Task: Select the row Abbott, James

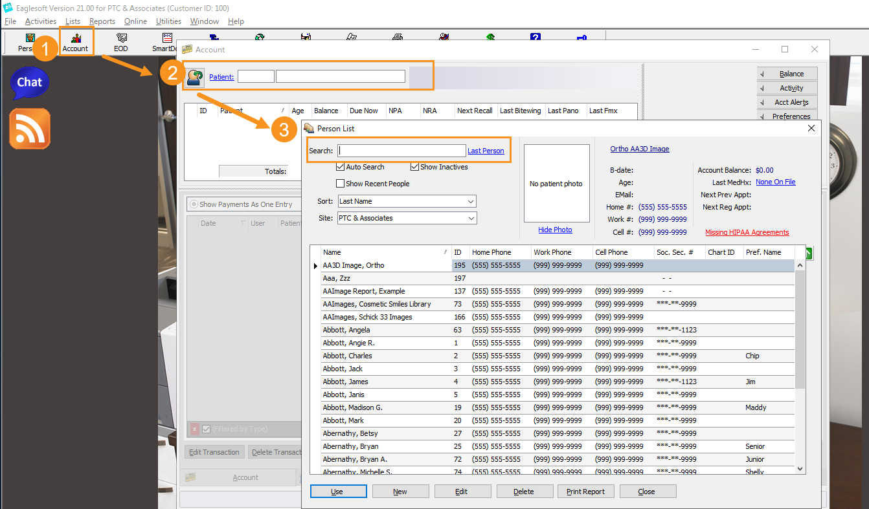Action: pyautogui.click(x=558, y=382)
